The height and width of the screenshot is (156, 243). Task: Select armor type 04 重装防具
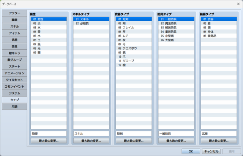176,32
